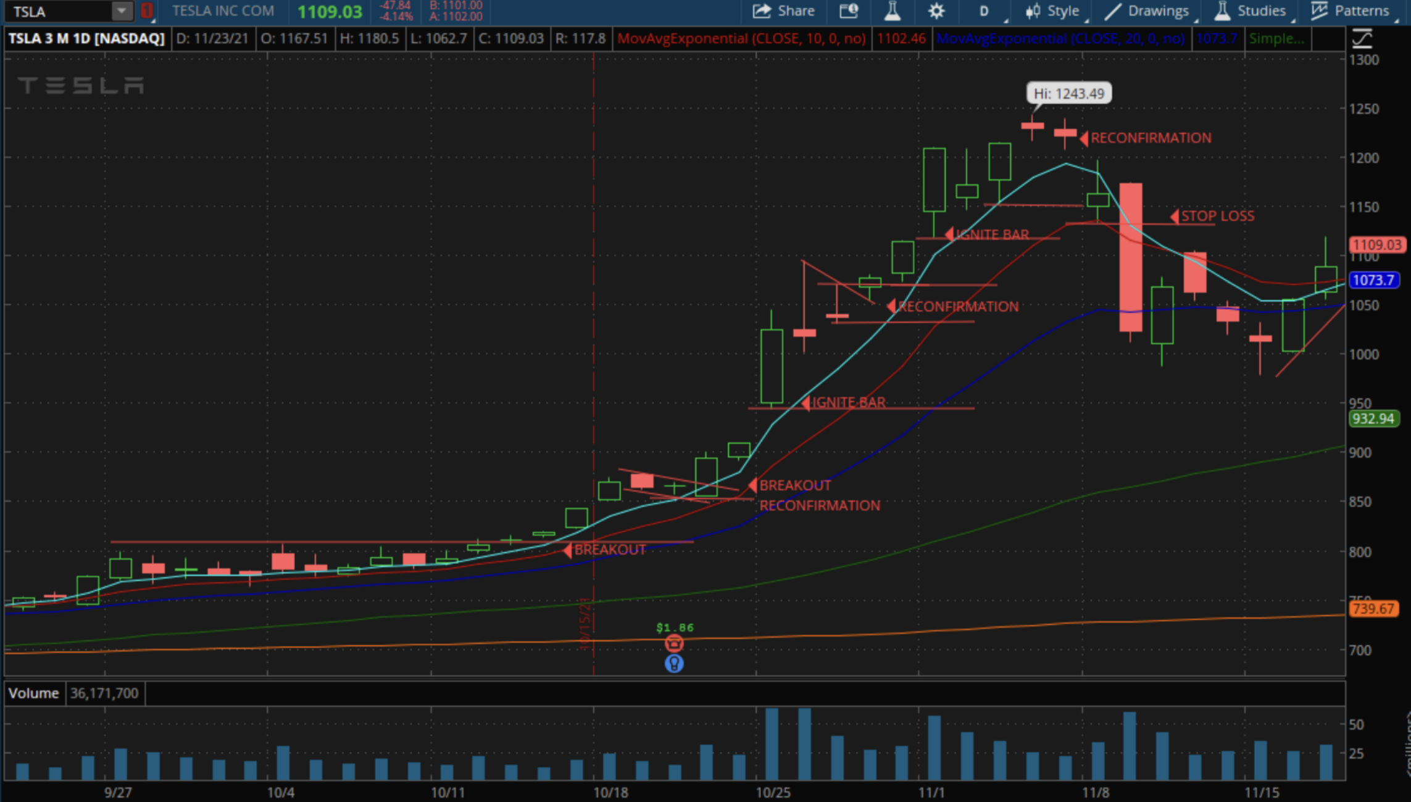Click the orange 739.67 price-axis tag
The width and height of the screenshot is (1411, 802).
pyautogui.click(x=1373, y=609)
